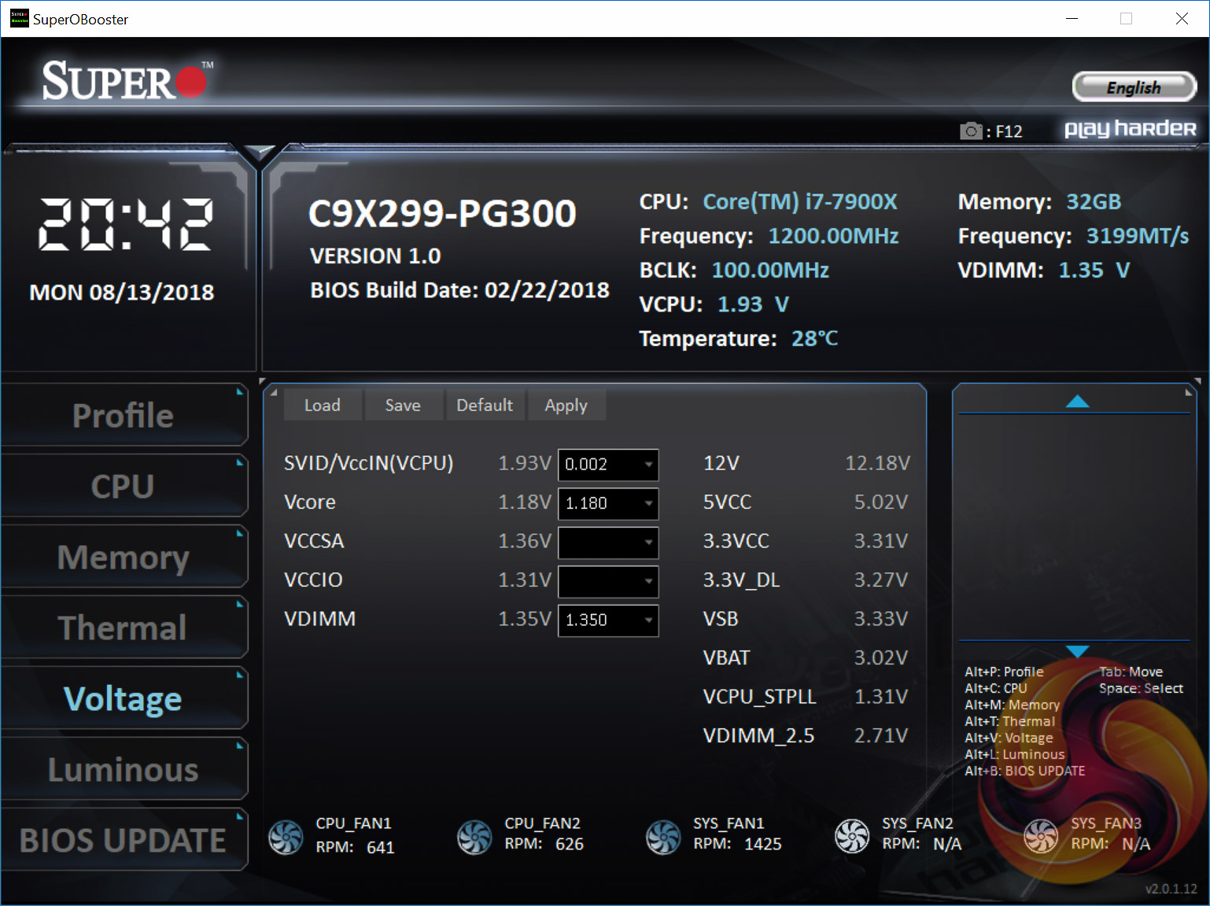Switch to the CPU section
1210x906 pixels.
coord(124,486)
